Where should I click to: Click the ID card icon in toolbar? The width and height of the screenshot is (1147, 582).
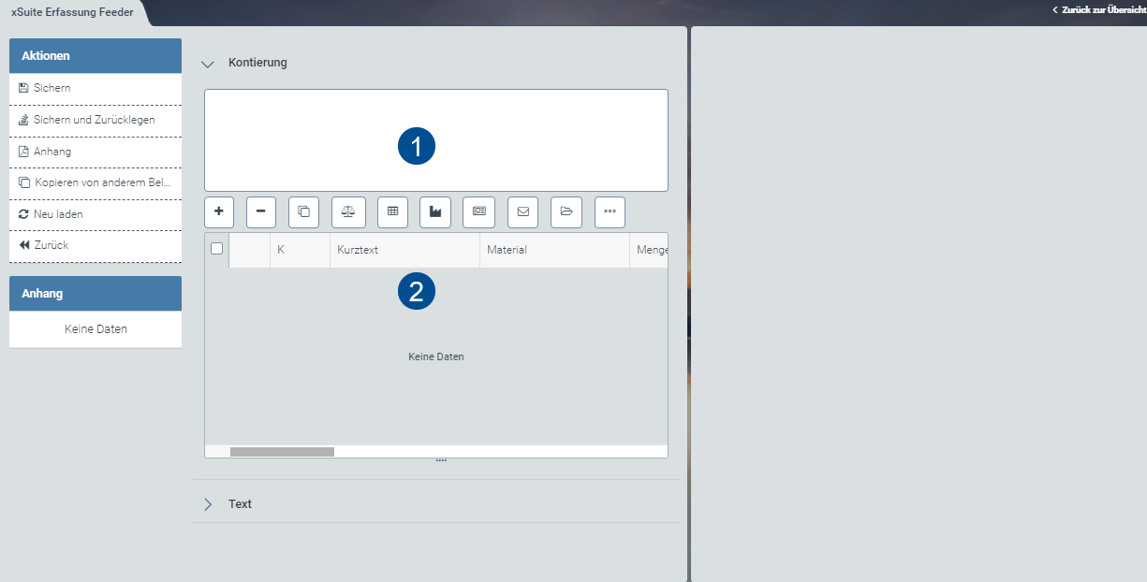pos(478,211)
